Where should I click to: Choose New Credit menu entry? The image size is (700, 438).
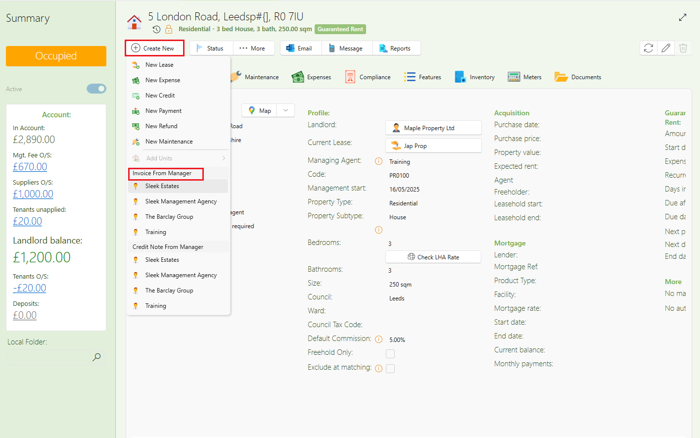(179, 96)
